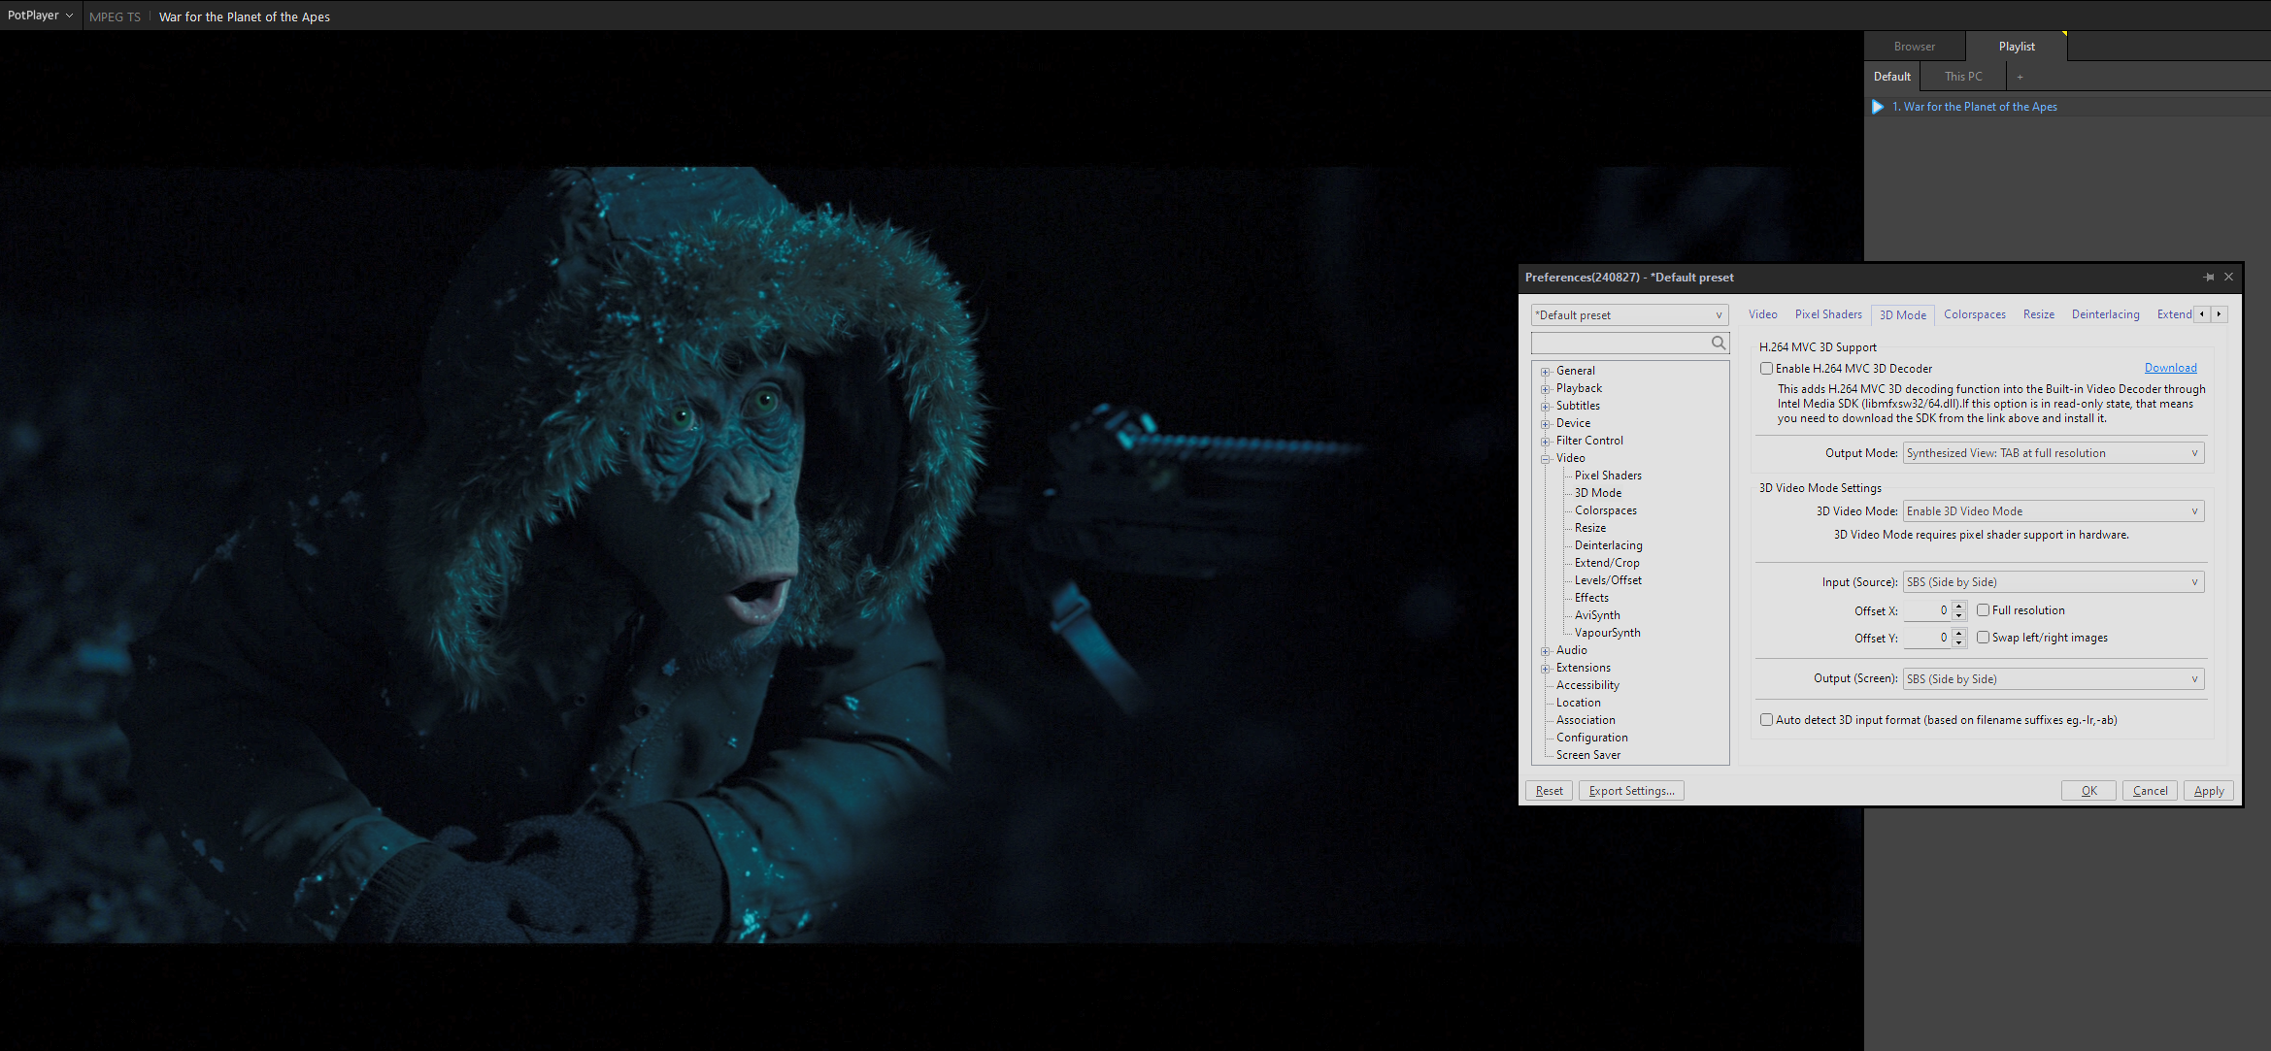Switch to the Resize tab
This screenshot has height=1051, width=2271.
tap(2038, 314)
